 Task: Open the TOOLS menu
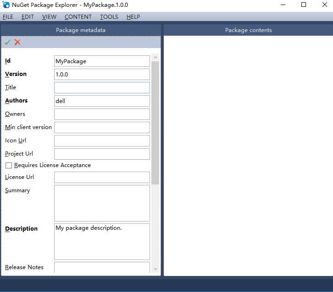109,17
